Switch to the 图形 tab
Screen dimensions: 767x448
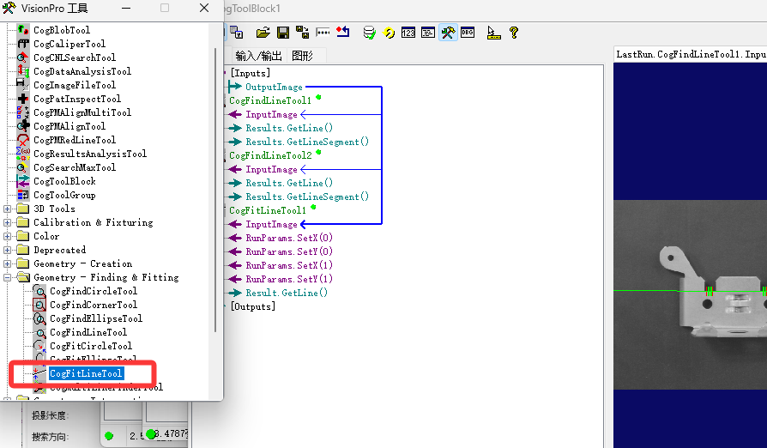click(302, 56)
